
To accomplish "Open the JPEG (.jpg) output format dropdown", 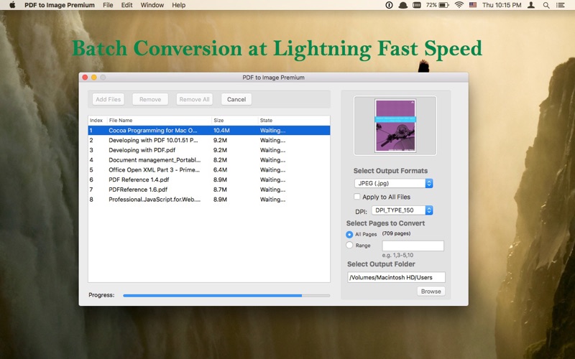I will pos(393,183).
